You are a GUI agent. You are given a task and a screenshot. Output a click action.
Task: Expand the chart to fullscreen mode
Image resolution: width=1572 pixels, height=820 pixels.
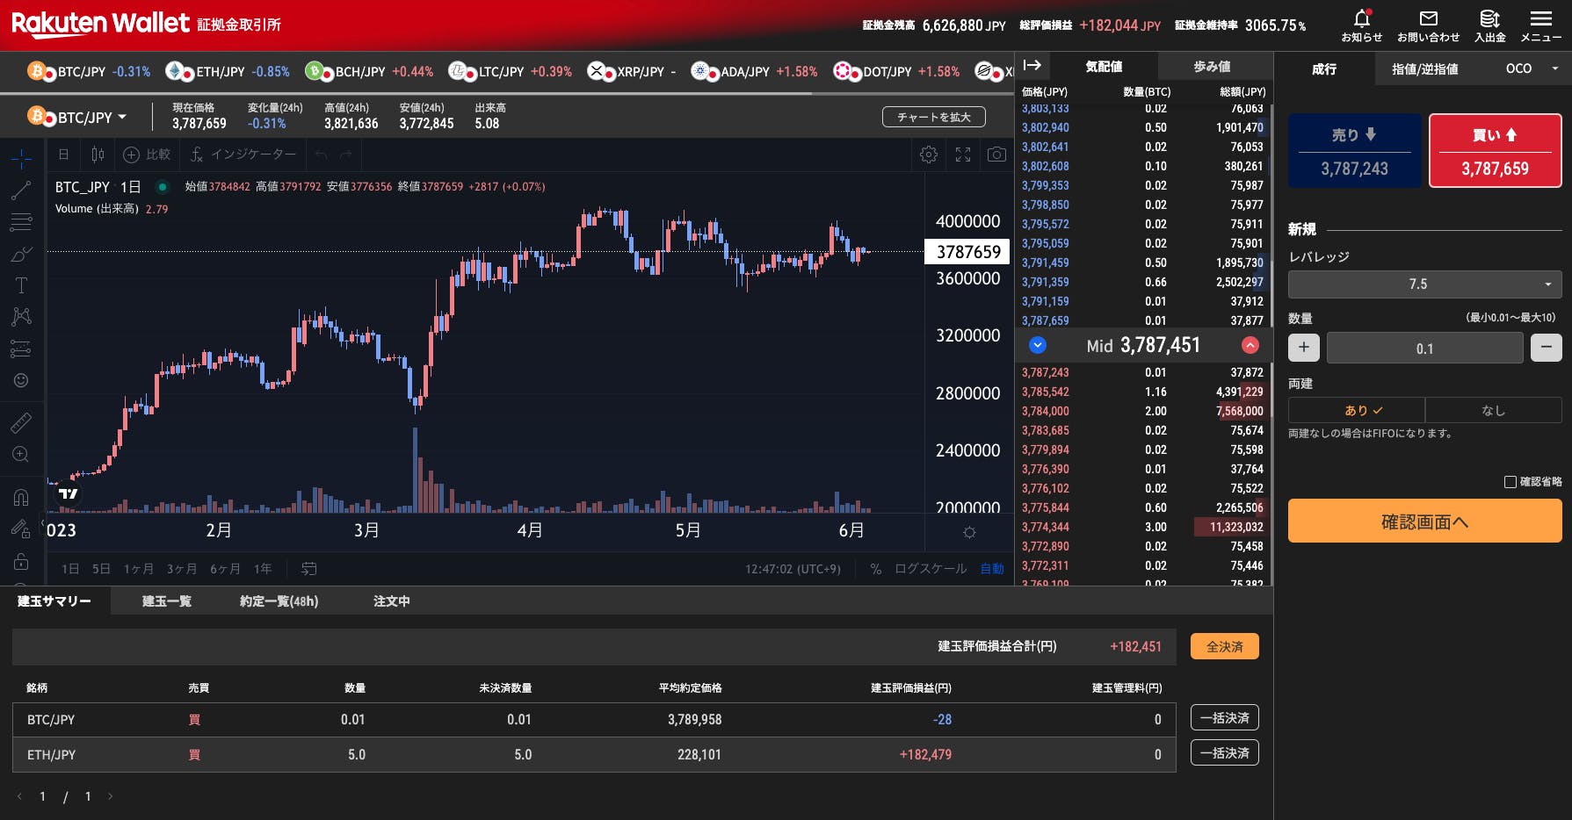tap(963, 154)
